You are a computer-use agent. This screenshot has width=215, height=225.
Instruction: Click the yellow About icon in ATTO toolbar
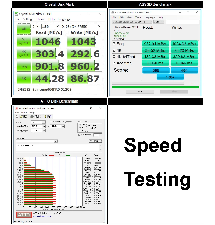[45, 117]
